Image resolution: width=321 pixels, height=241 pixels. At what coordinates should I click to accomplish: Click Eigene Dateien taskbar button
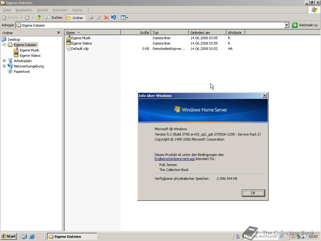(72, 237)
